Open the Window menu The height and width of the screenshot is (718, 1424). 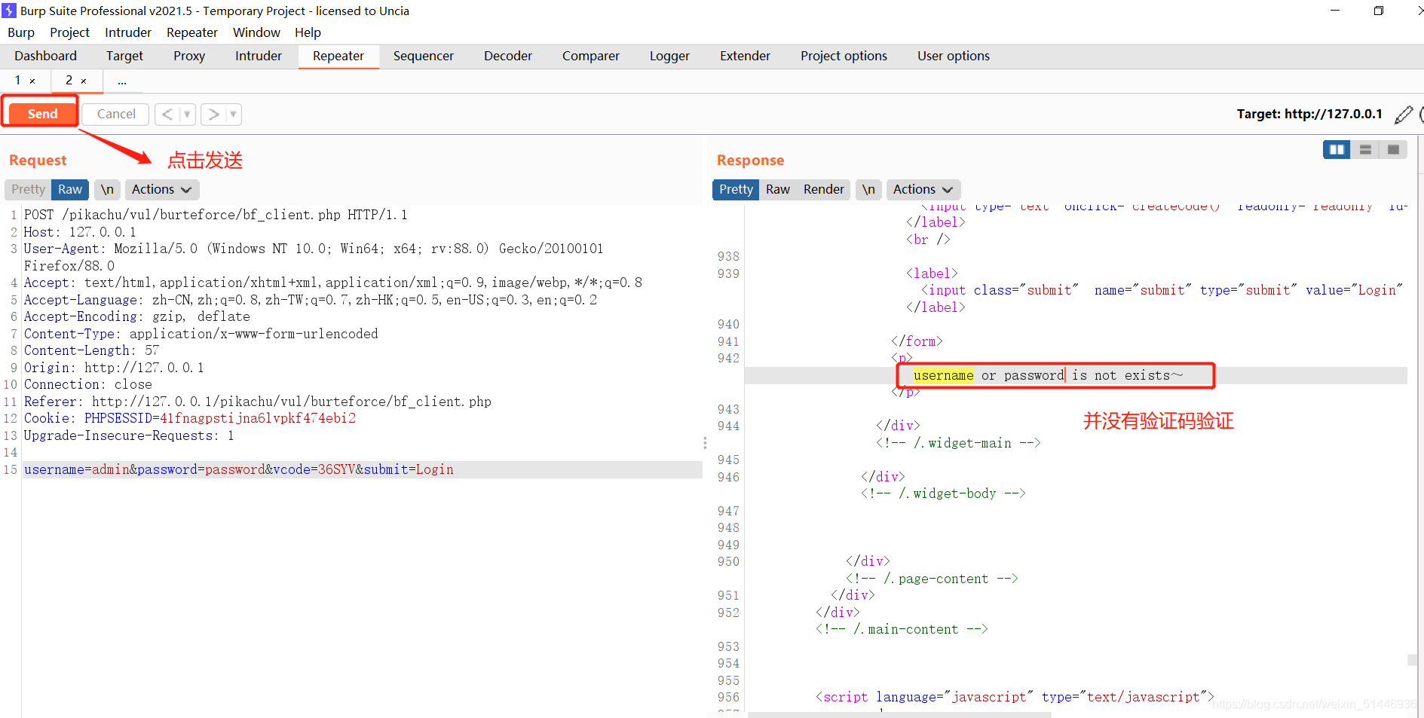[x=256, y=32]
